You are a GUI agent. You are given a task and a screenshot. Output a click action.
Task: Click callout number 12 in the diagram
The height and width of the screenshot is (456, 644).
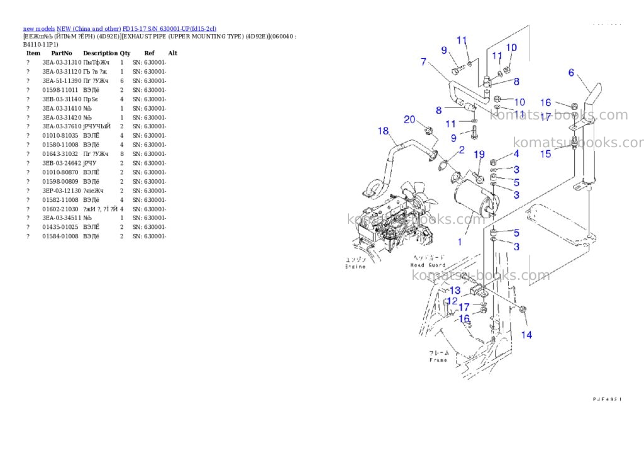(452, 301)
